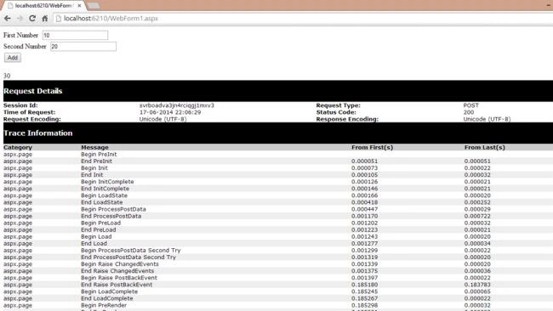This screenshot has width=553, height=311.
Task: Click the address bar URL field
Action: pyautogui.click(x=304, y=19)
